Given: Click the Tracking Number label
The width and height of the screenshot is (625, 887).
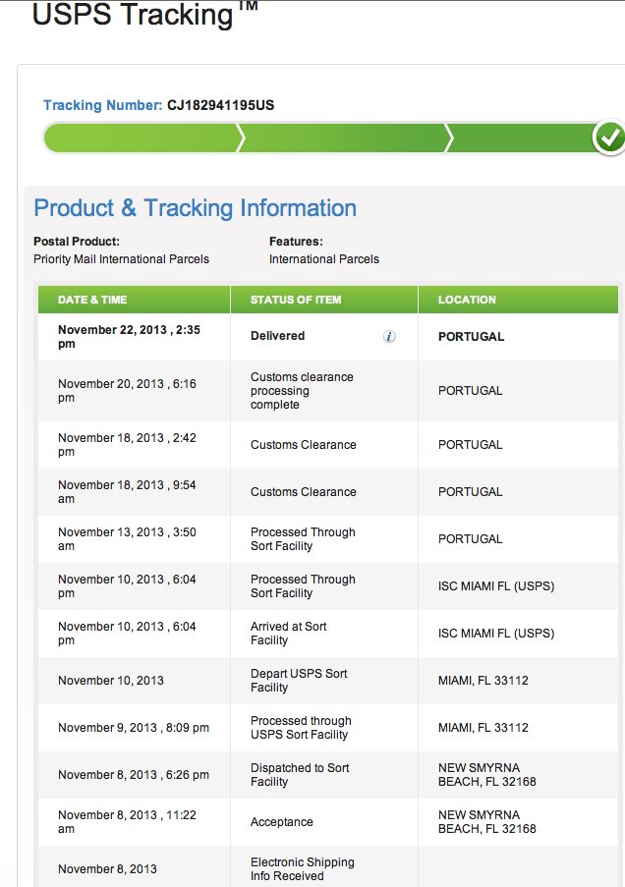Looking at the screenshot, I should (102, 105).
